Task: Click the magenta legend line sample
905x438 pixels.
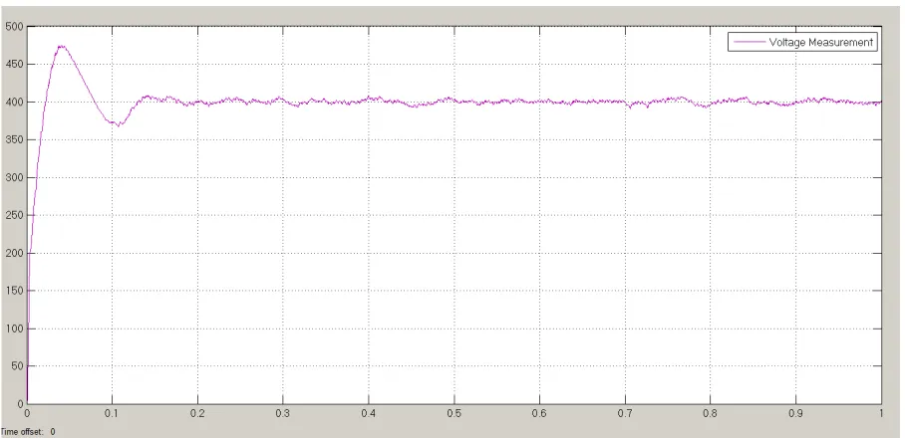Action: [749, 43]
